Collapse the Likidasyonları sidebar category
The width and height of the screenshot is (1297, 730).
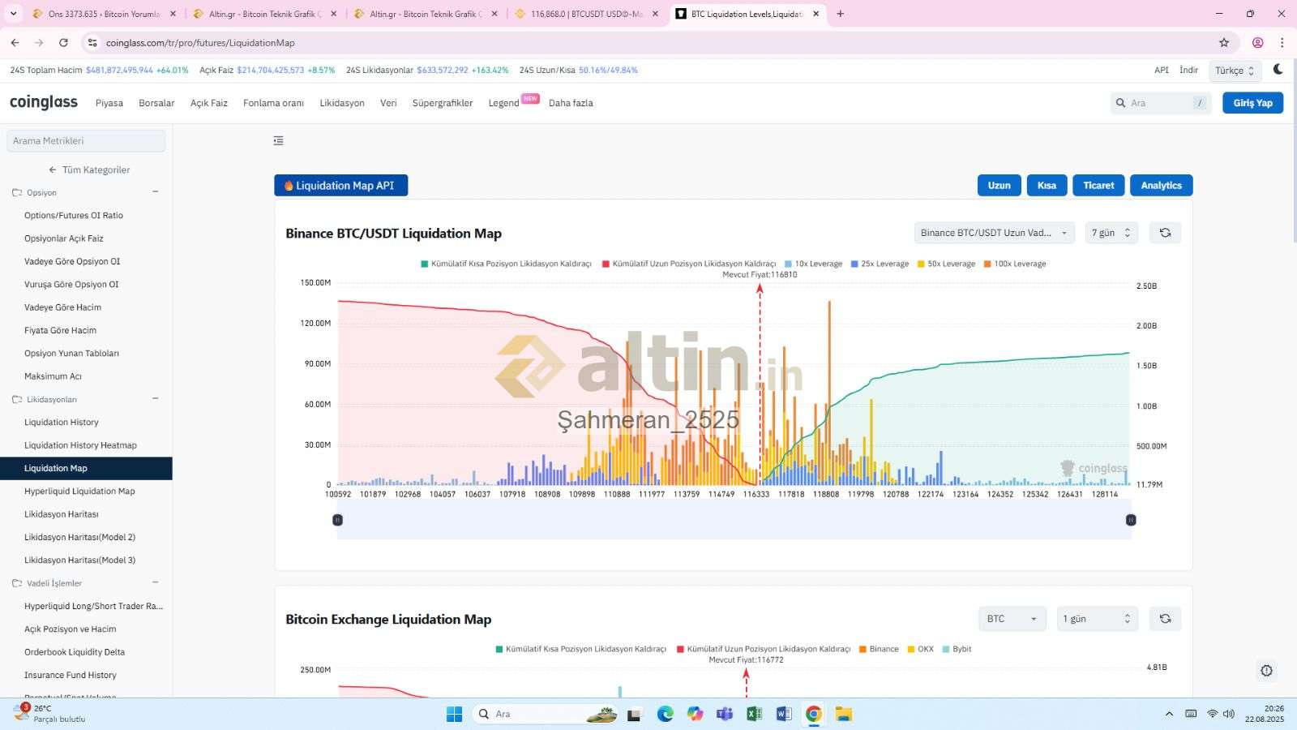(155, 399)
